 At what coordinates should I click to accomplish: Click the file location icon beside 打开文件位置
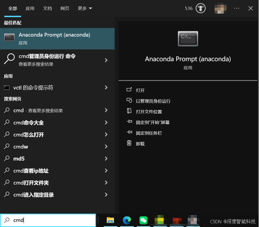129,111
